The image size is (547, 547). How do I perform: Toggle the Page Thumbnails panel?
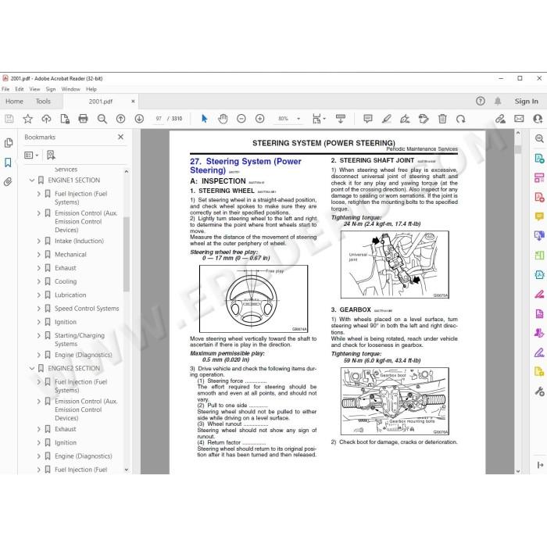[8, 143]
